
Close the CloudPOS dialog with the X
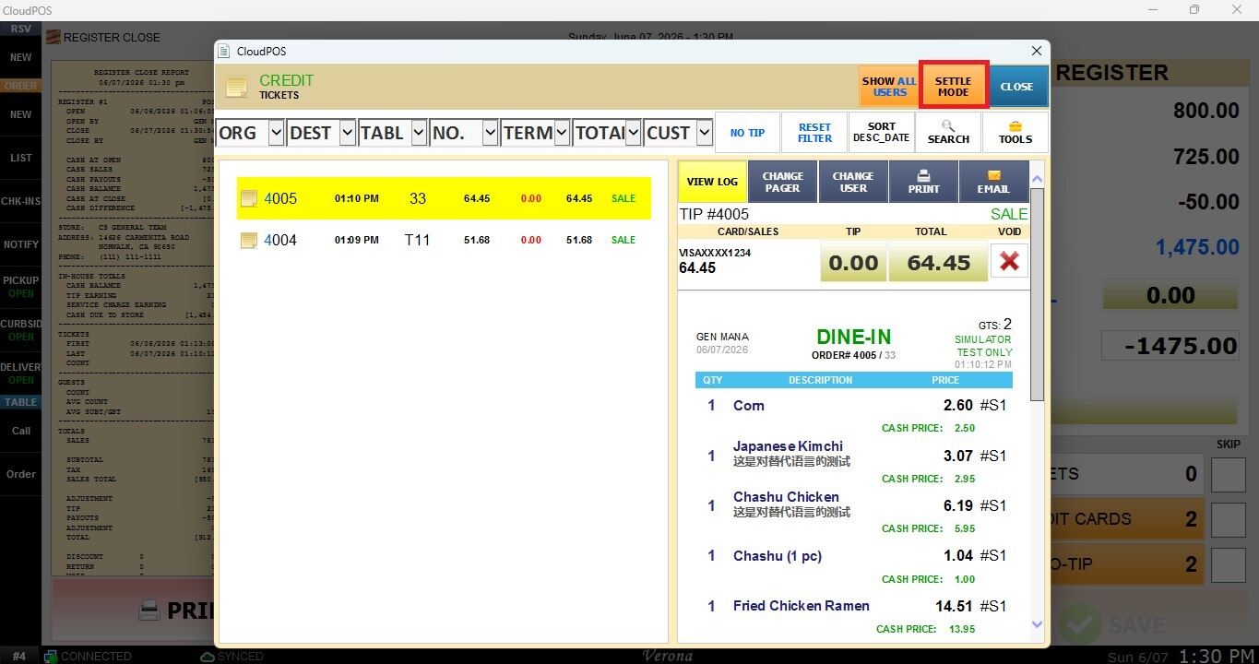[1037, 52]
